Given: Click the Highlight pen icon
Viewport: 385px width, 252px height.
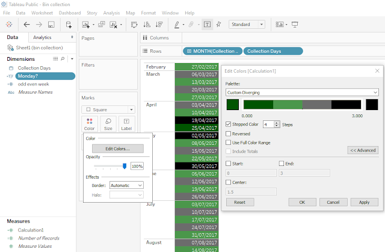Looking at the screenshot, I should tap(177, 25).
